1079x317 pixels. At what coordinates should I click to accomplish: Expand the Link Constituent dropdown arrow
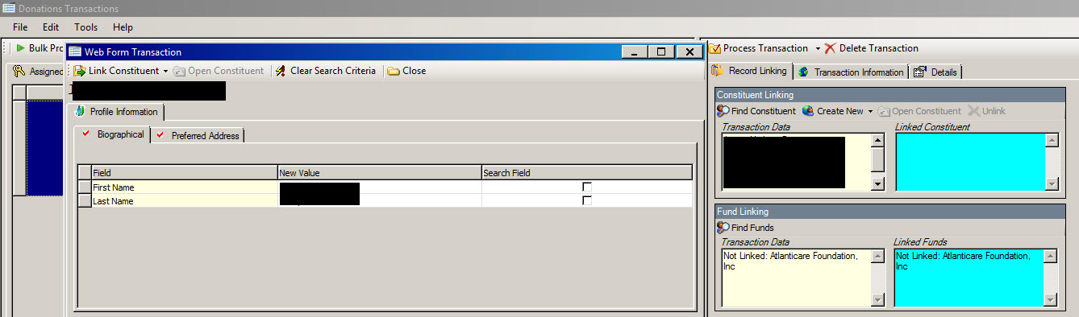point(165,71)
